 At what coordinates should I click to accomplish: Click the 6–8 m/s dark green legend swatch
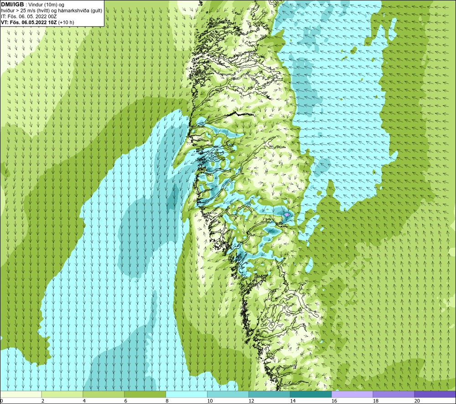[145, 394]
